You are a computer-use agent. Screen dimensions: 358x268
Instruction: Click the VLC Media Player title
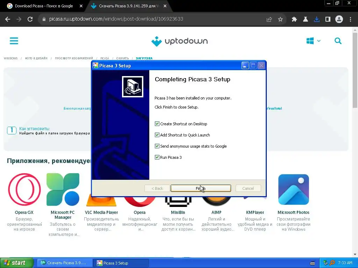[101, 213]
